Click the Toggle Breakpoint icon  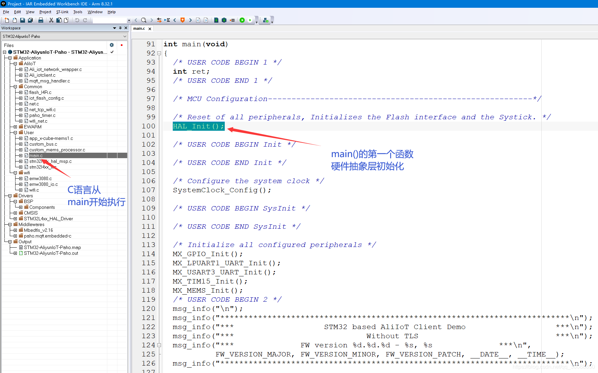coord(232,20)
